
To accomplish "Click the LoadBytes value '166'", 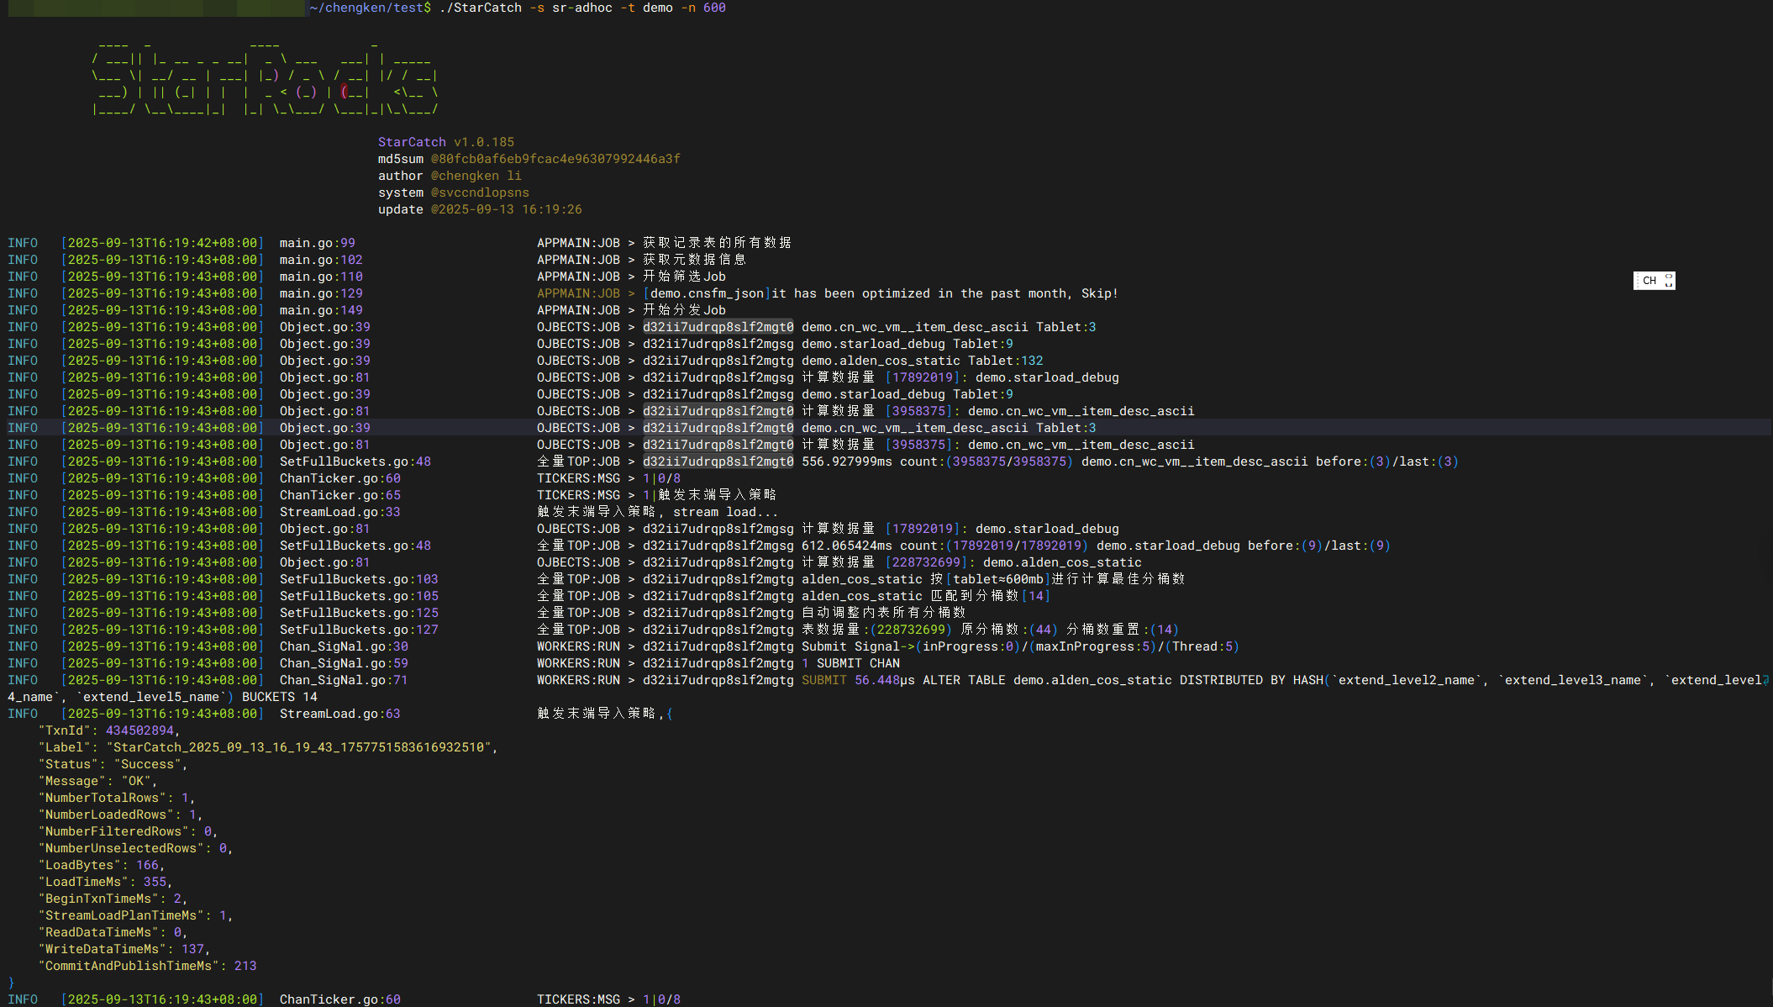I will [147, 865].
